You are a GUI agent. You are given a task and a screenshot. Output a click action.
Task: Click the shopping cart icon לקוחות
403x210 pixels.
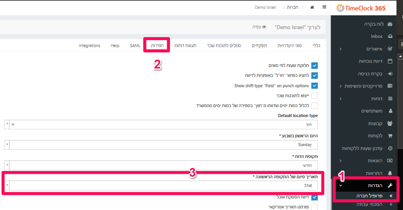tap(390, 136)
